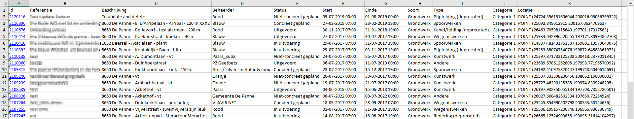Select the 'Riolering (deprecated)' Type cell
This screenshot has height=119, width=634.
(x=462, y=116)
